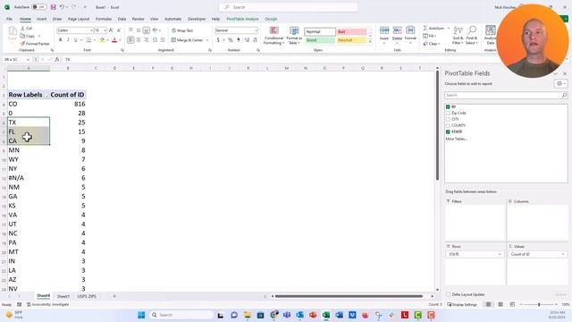Open the Count of ID dropdown in Values
Screen dimensions: 572x322
pos(563,254)
